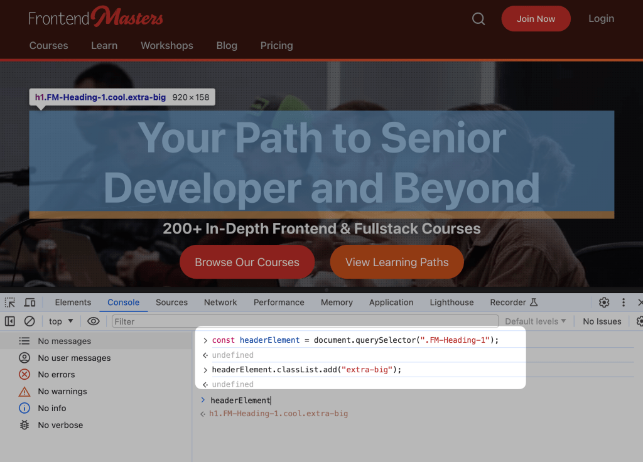The width and height of the screenshot is (643, 462).
Task: Open the Memory tab
Action: coord(337,303)
